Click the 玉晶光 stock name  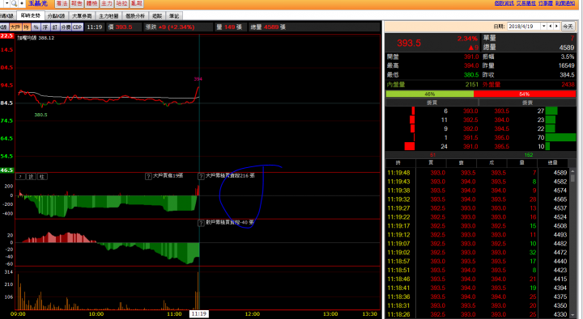[x=37, y=3]
